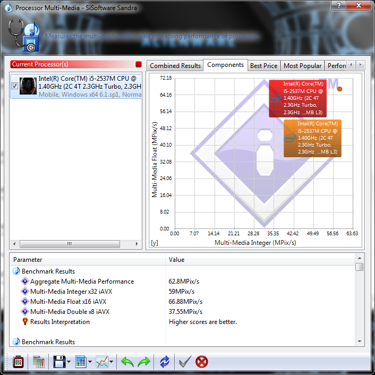
Task: Click the blue refresh arrows icon
Action: pos(165,362)
